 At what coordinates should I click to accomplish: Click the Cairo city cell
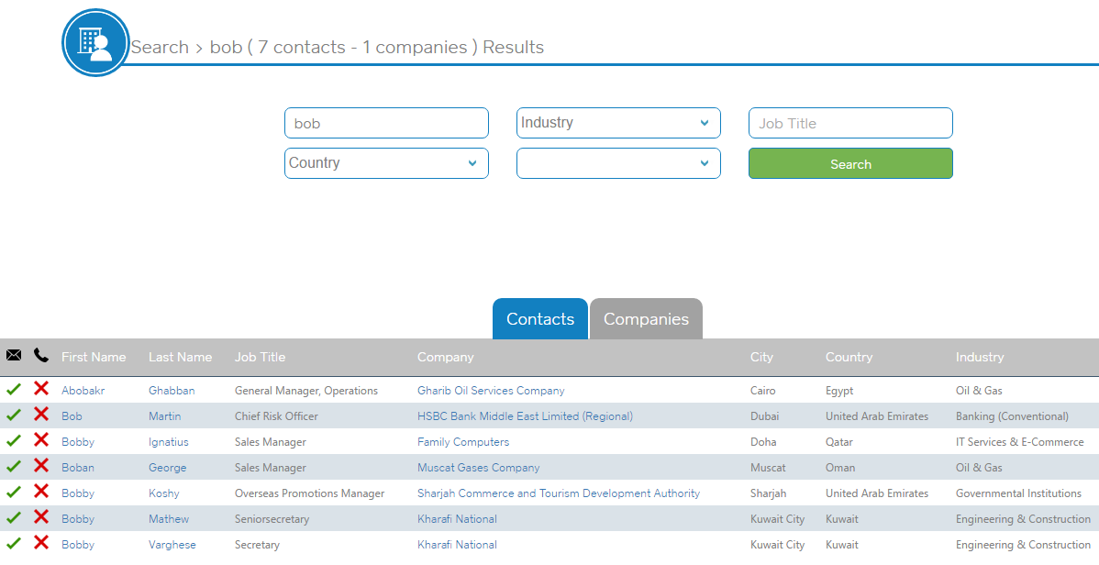(x=762, y=391)
